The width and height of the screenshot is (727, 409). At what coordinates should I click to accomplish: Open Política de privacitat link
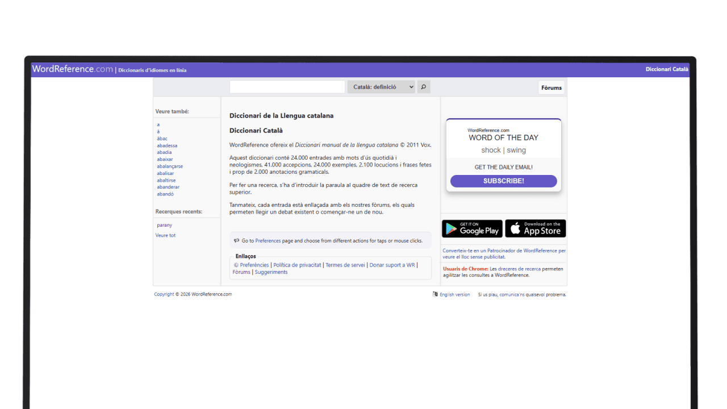tap(297, 265)
